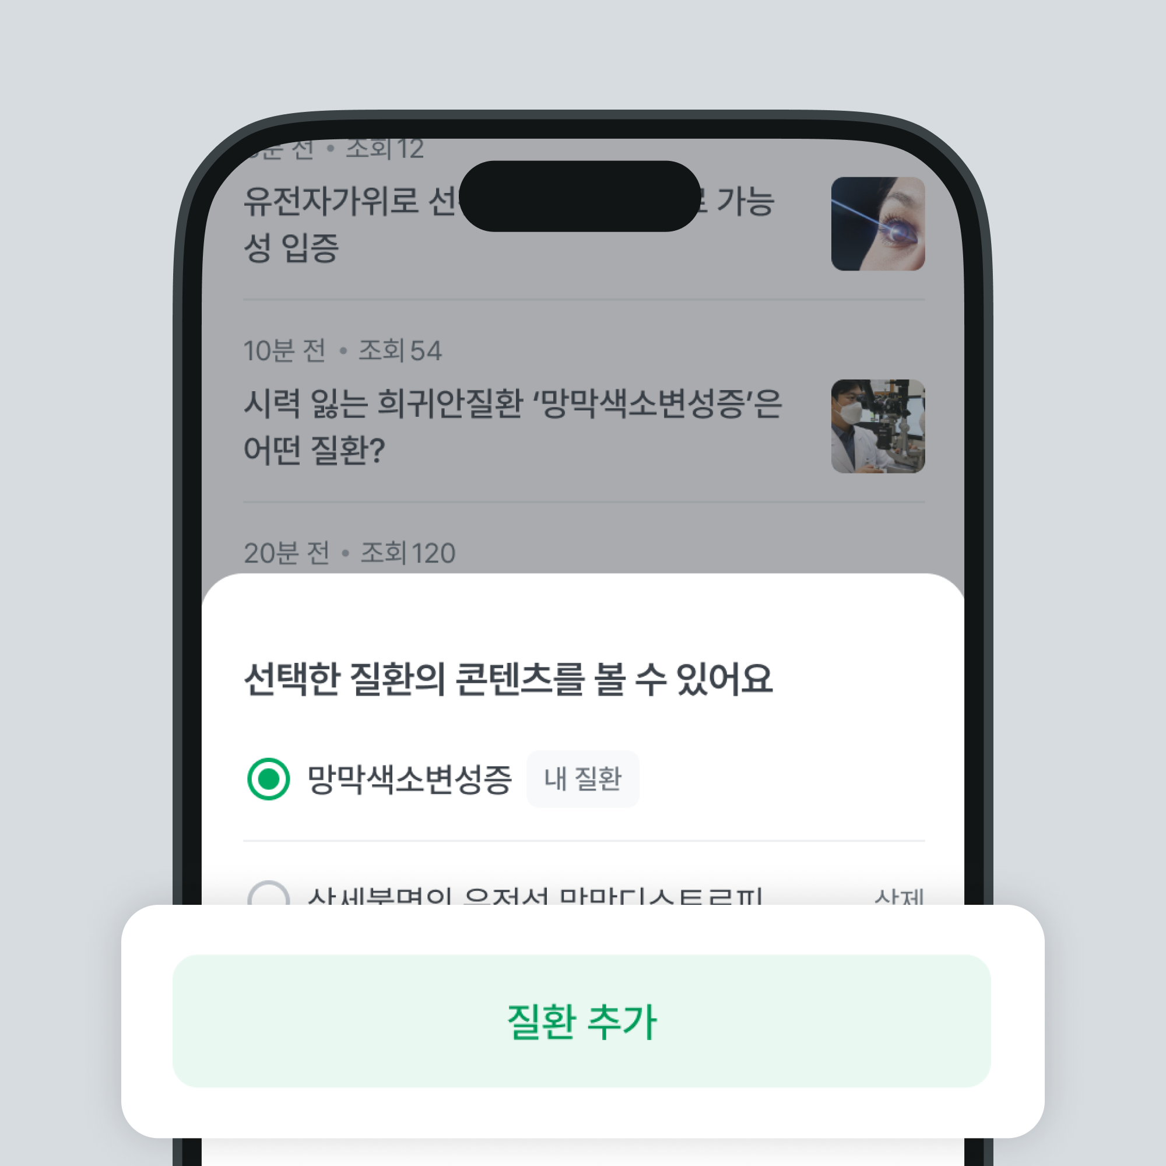The height and width of the screenshot is (1166, 1166).
Task: Select the 망막색소변성증 radio button
Action: coord(269,778)
